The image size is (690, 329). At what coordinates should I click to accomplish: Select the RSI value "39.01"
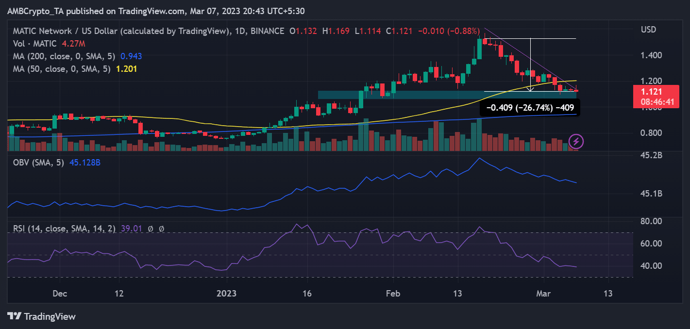(130, 229)
